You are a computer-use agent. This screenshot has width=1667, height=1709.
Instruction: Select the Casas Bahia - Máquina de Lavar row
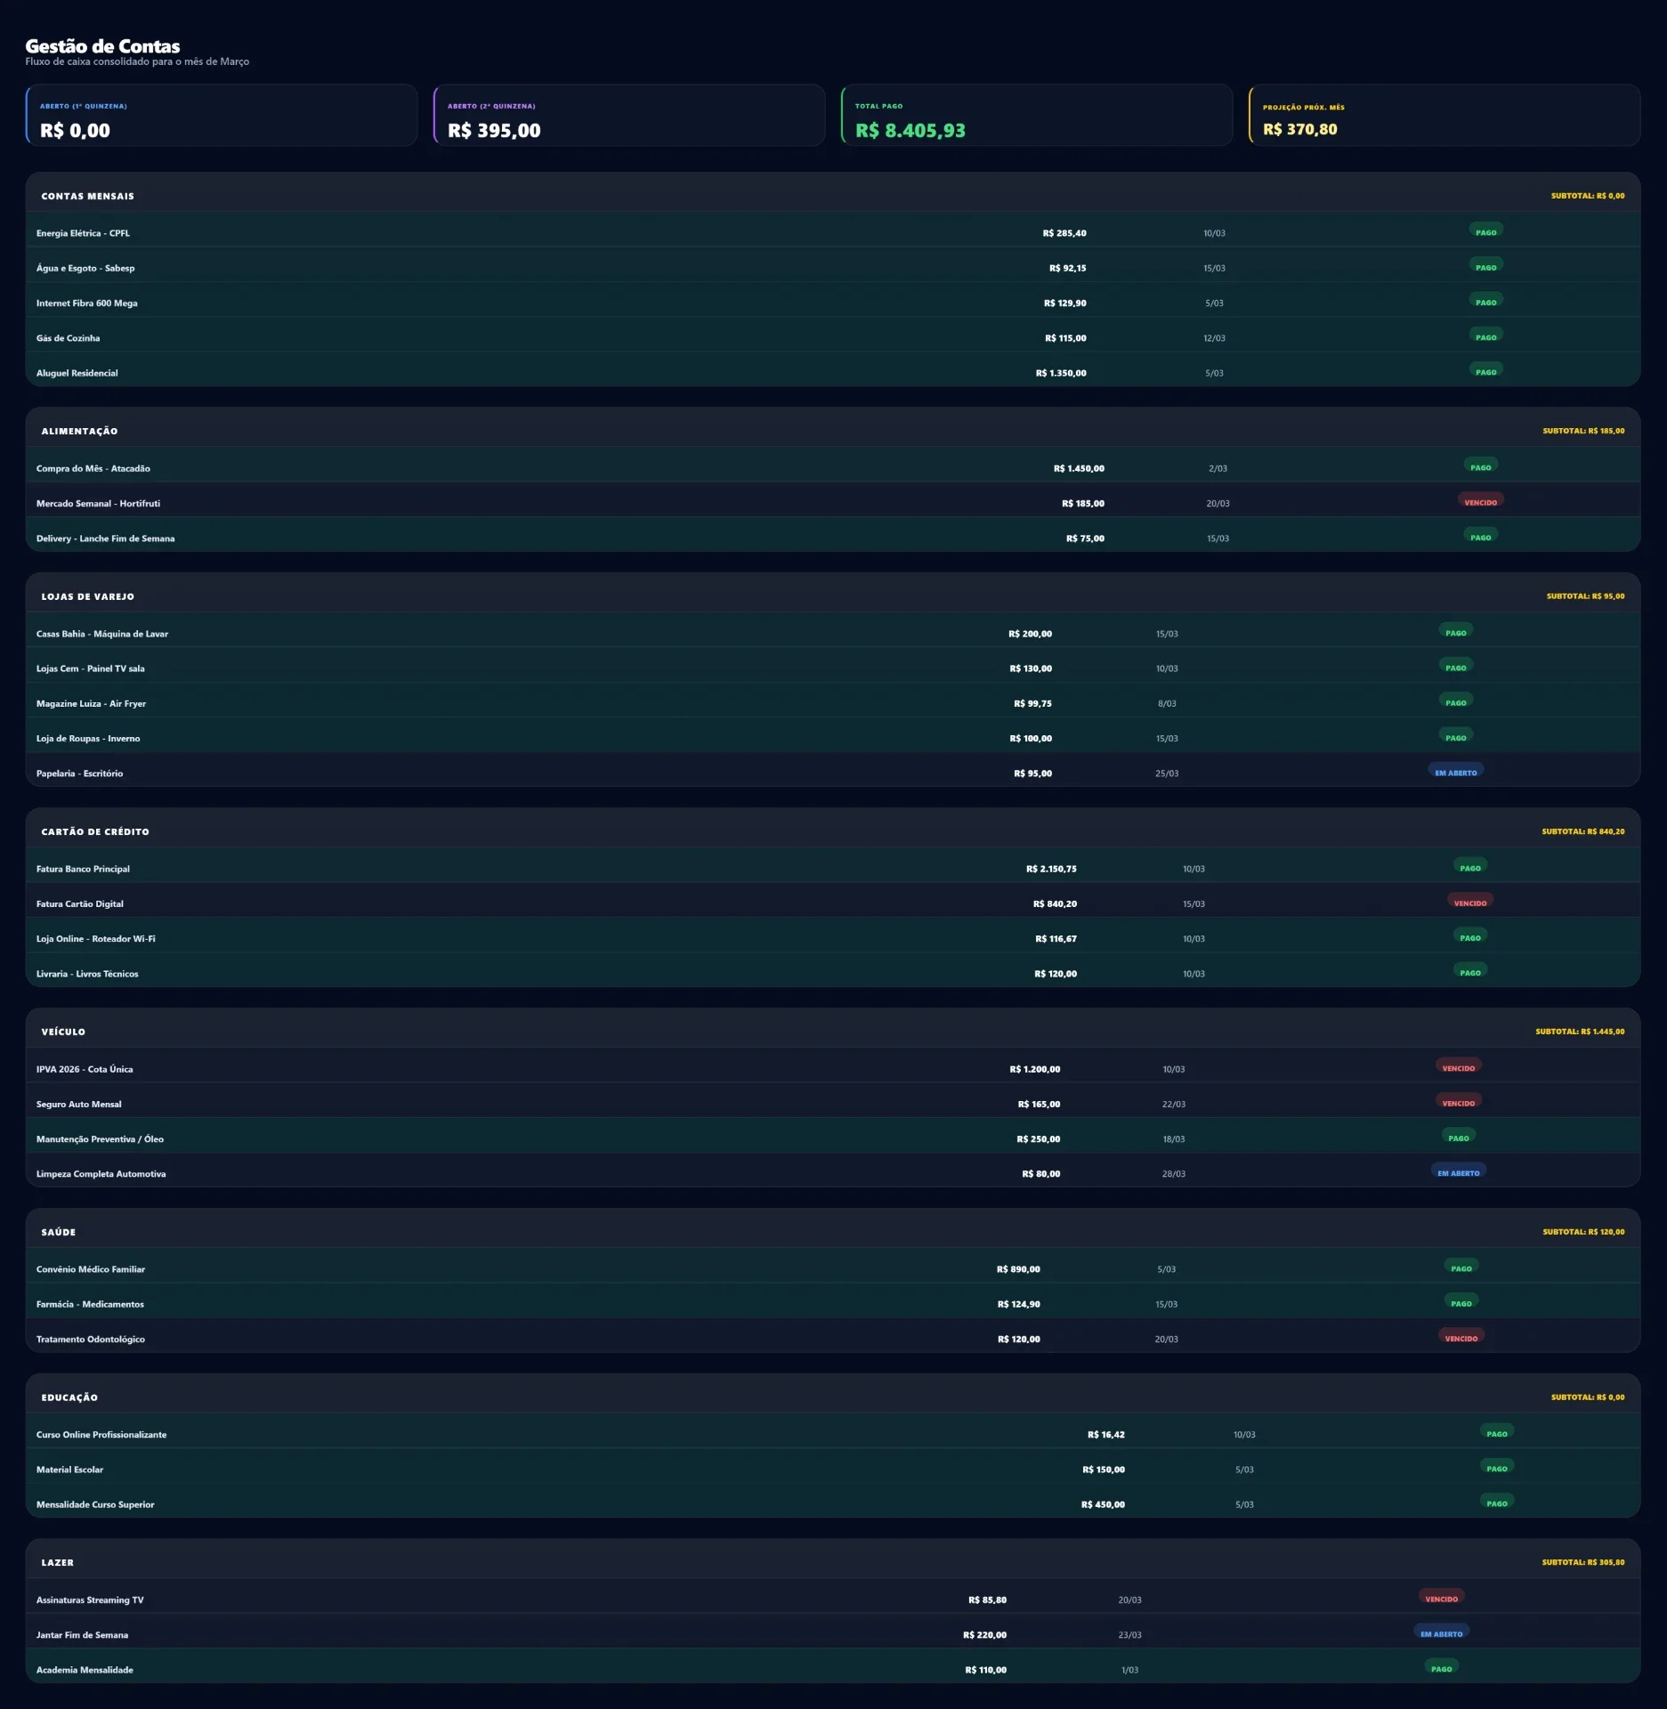pyautogui.click(x=833, y=633)
